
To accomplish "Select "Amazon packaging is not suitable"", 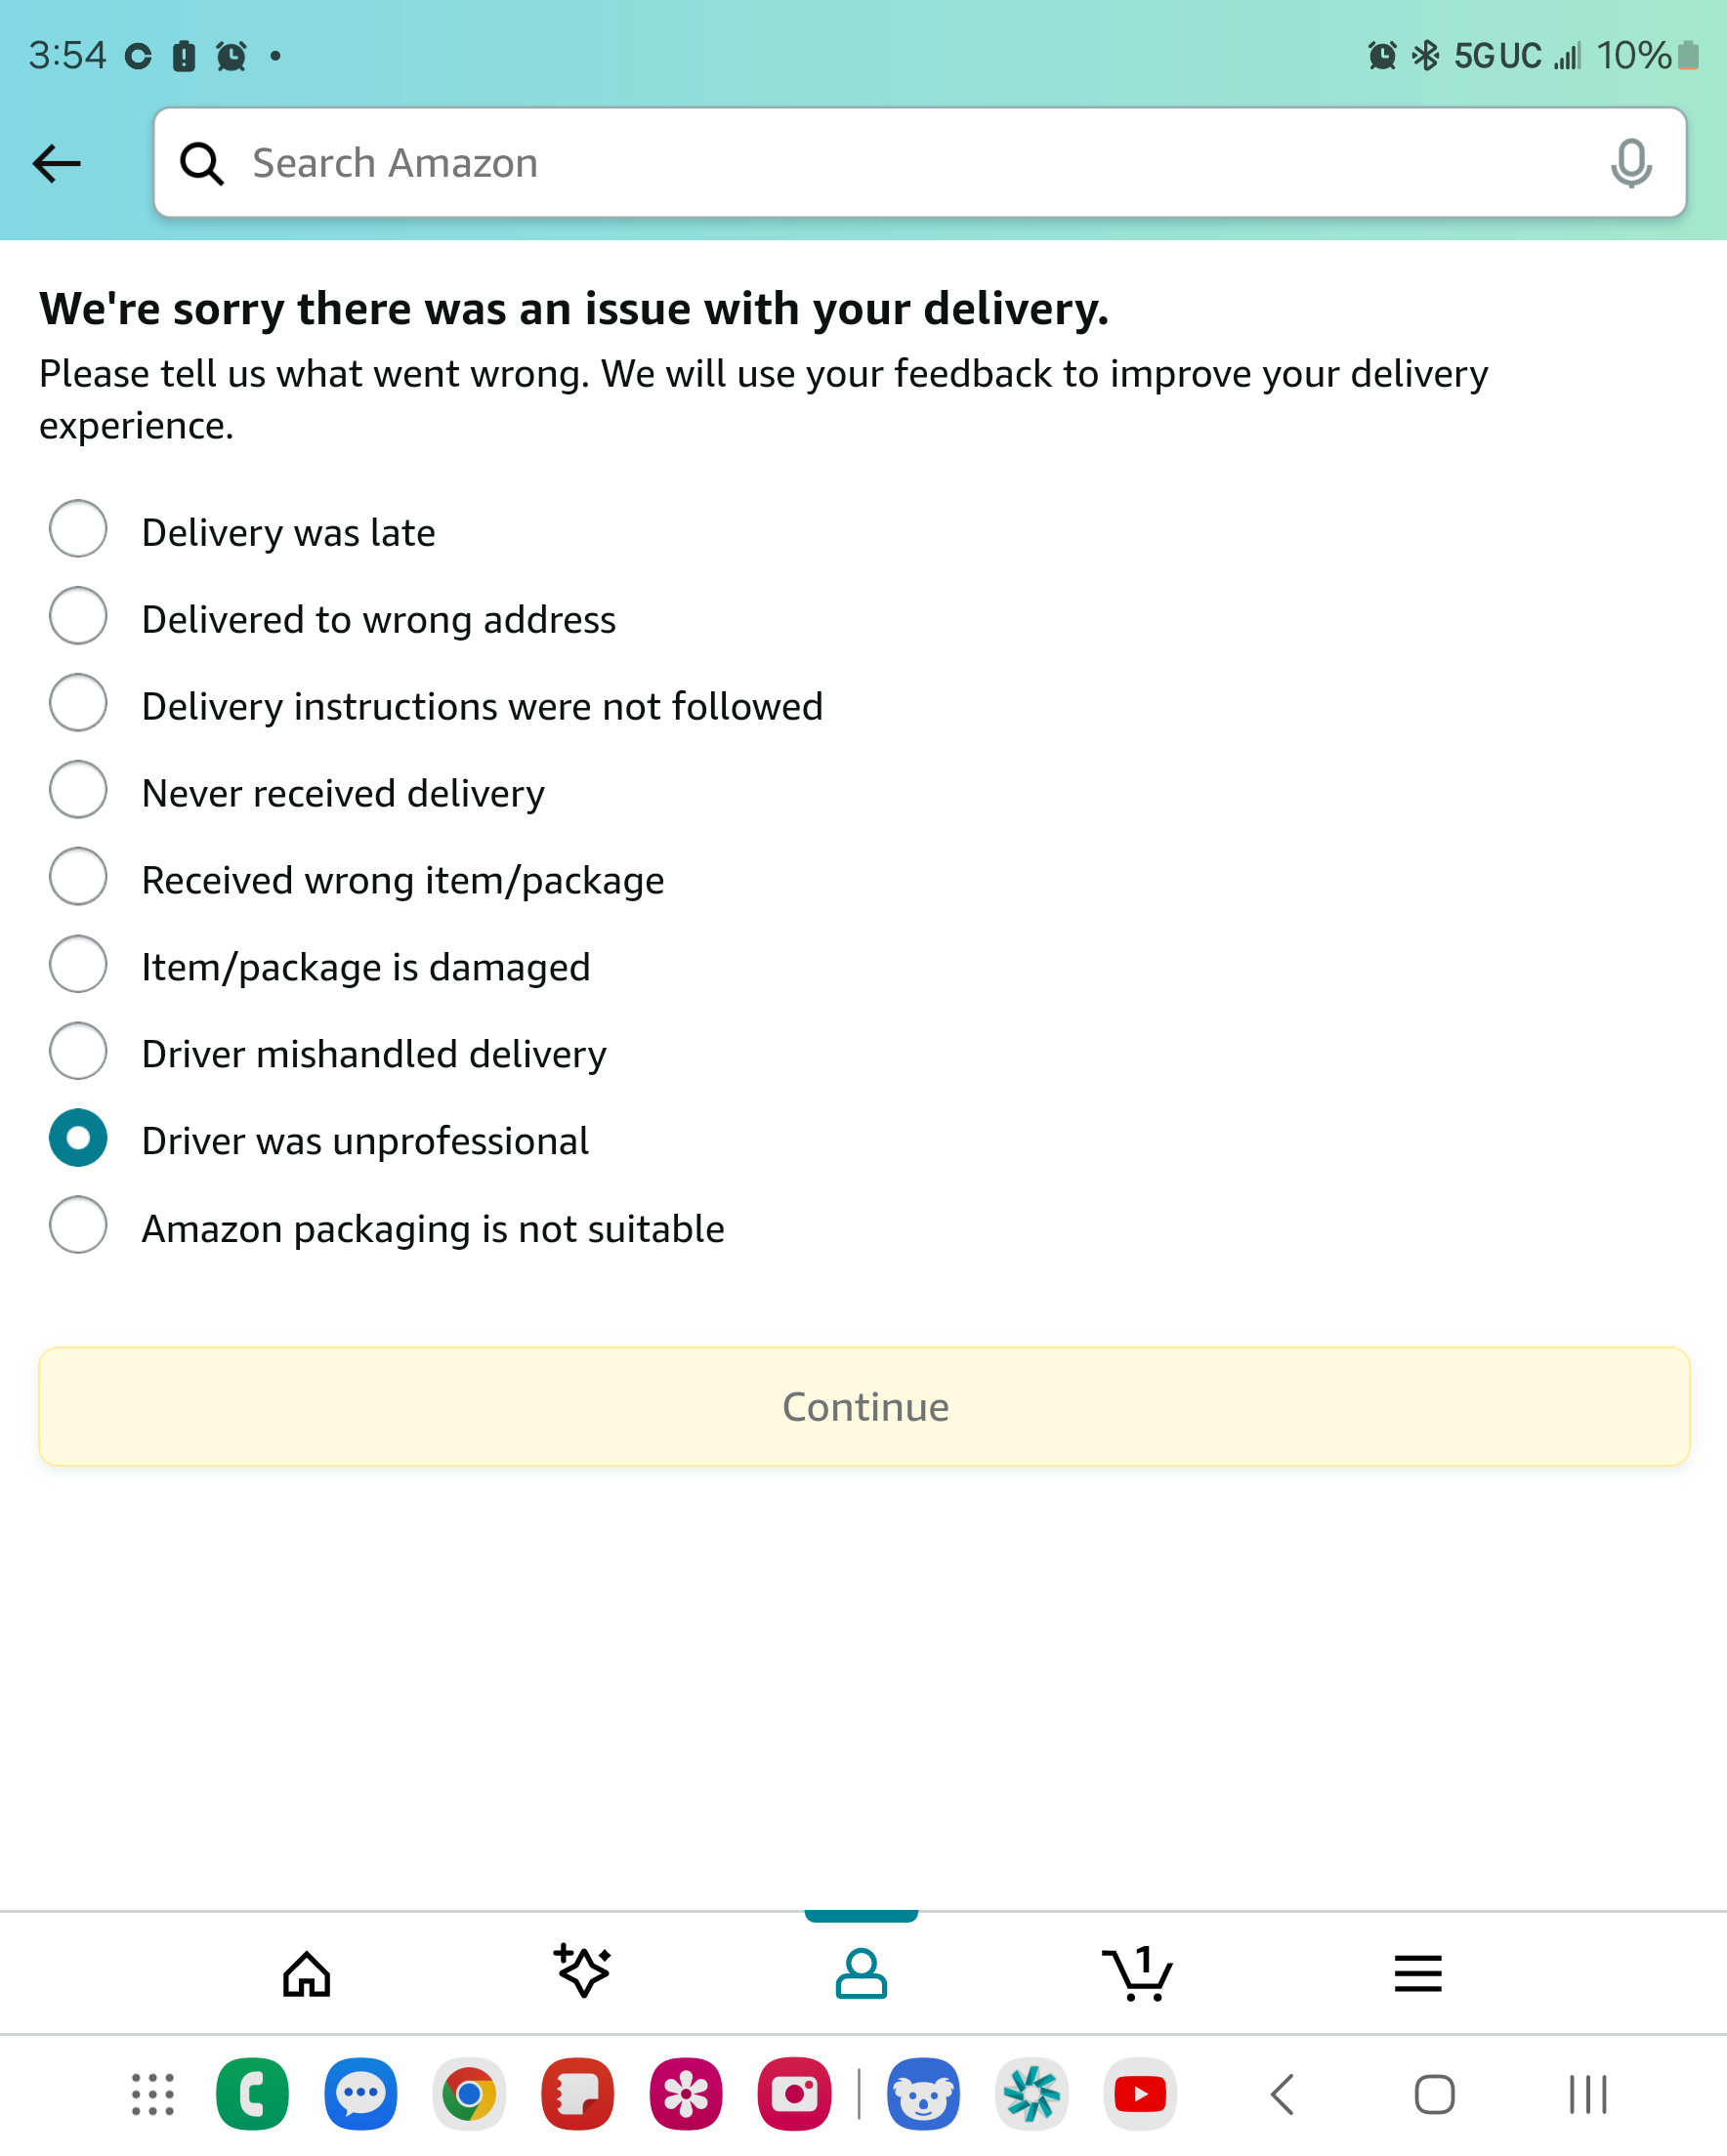I will tap(78, 1225).
